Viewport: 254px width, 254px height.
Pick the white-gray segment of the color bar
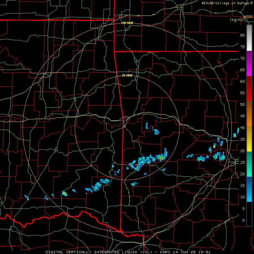(x=249, y=38)
